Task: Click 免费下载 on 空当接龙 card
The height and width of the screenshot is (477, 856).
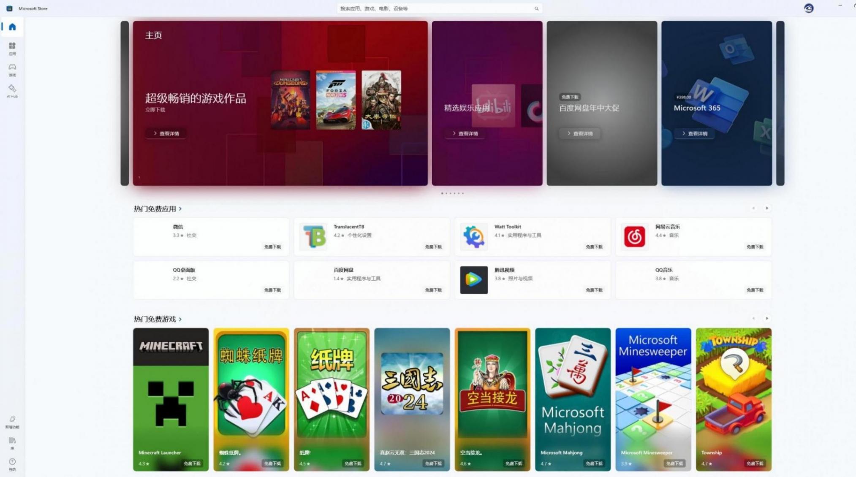Action: click(514, 463)
